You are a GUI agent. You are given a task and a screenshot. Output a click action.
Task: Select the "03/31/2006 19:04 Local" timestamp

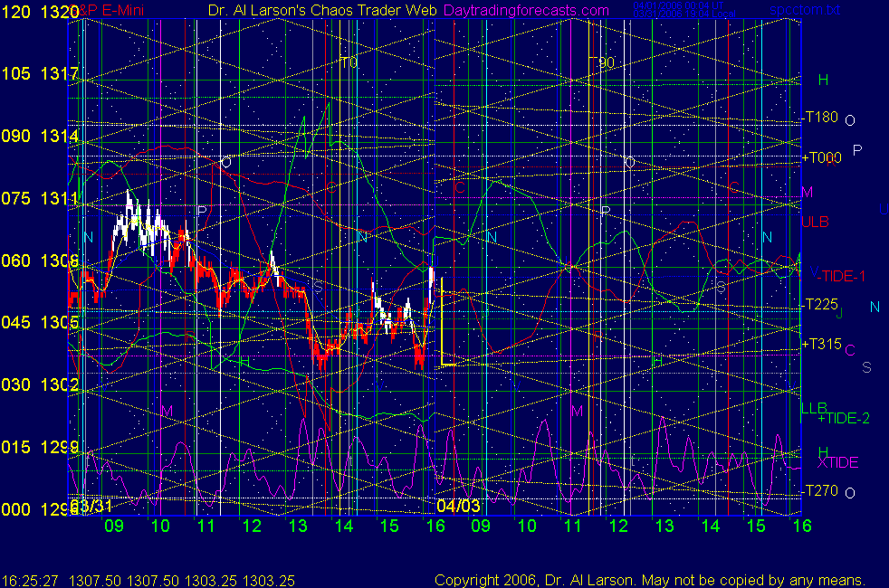click(684, 14)
